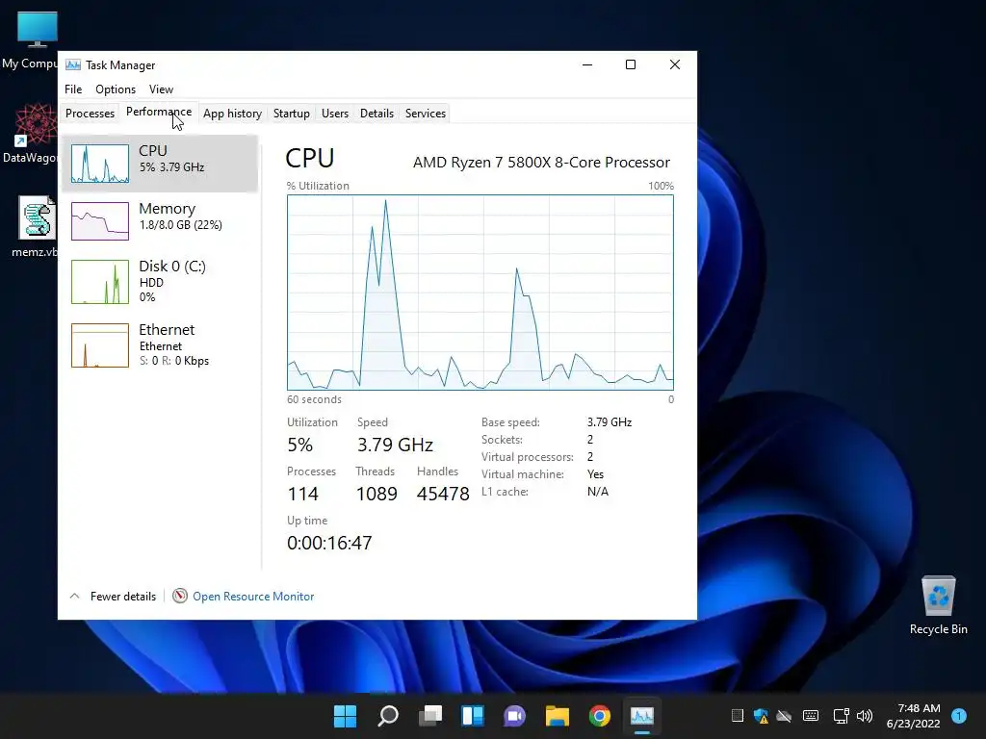The width and height of the screenshot is (986, 739).
Task: Click the CPU label in sidebar
Action: click(153, 151)
